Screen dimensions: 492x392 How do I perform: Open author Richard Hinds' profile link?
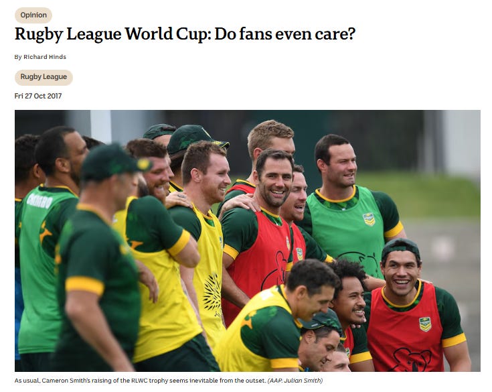pos(45,57)
